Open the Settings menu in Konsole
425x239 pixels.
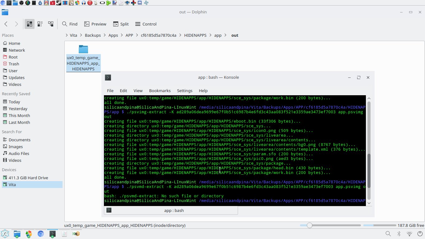click(x=184, y=91)
